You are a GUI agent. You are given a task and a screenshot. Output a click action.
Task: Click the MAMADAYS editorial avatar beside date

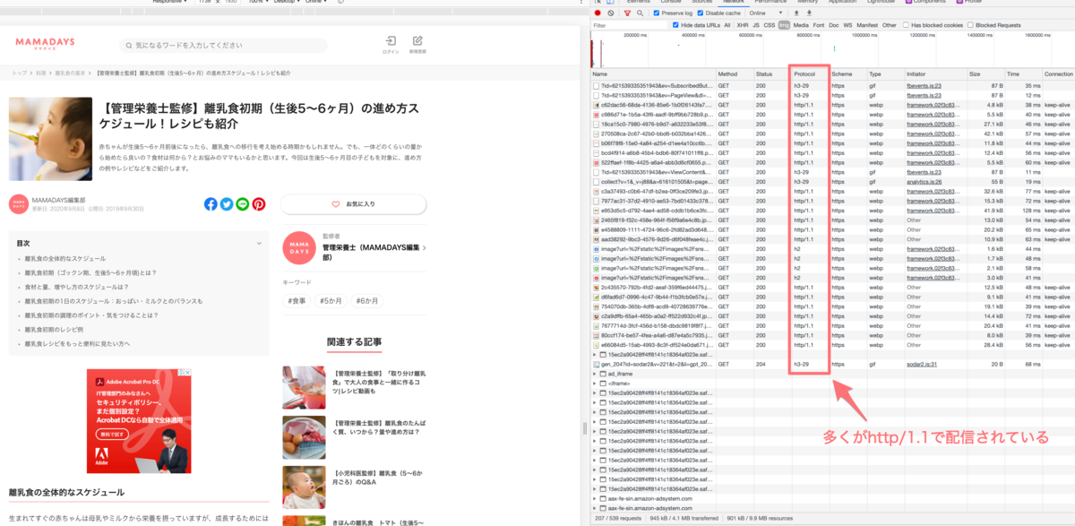click(x=18, y=204)
